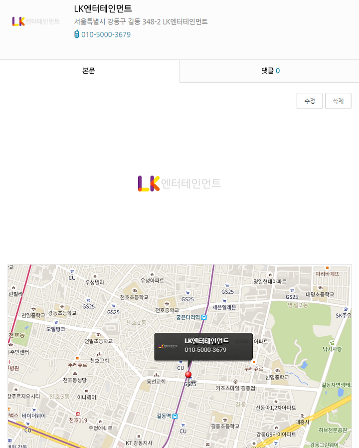The width and height of the screenshot is (359, 448).
Task: Select the 길동역 subway station icon
Action: (175, 416)
